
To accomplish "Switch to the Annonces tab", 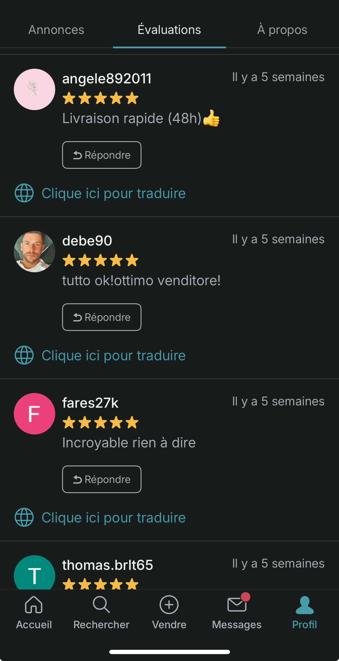I will coord(56,30).
